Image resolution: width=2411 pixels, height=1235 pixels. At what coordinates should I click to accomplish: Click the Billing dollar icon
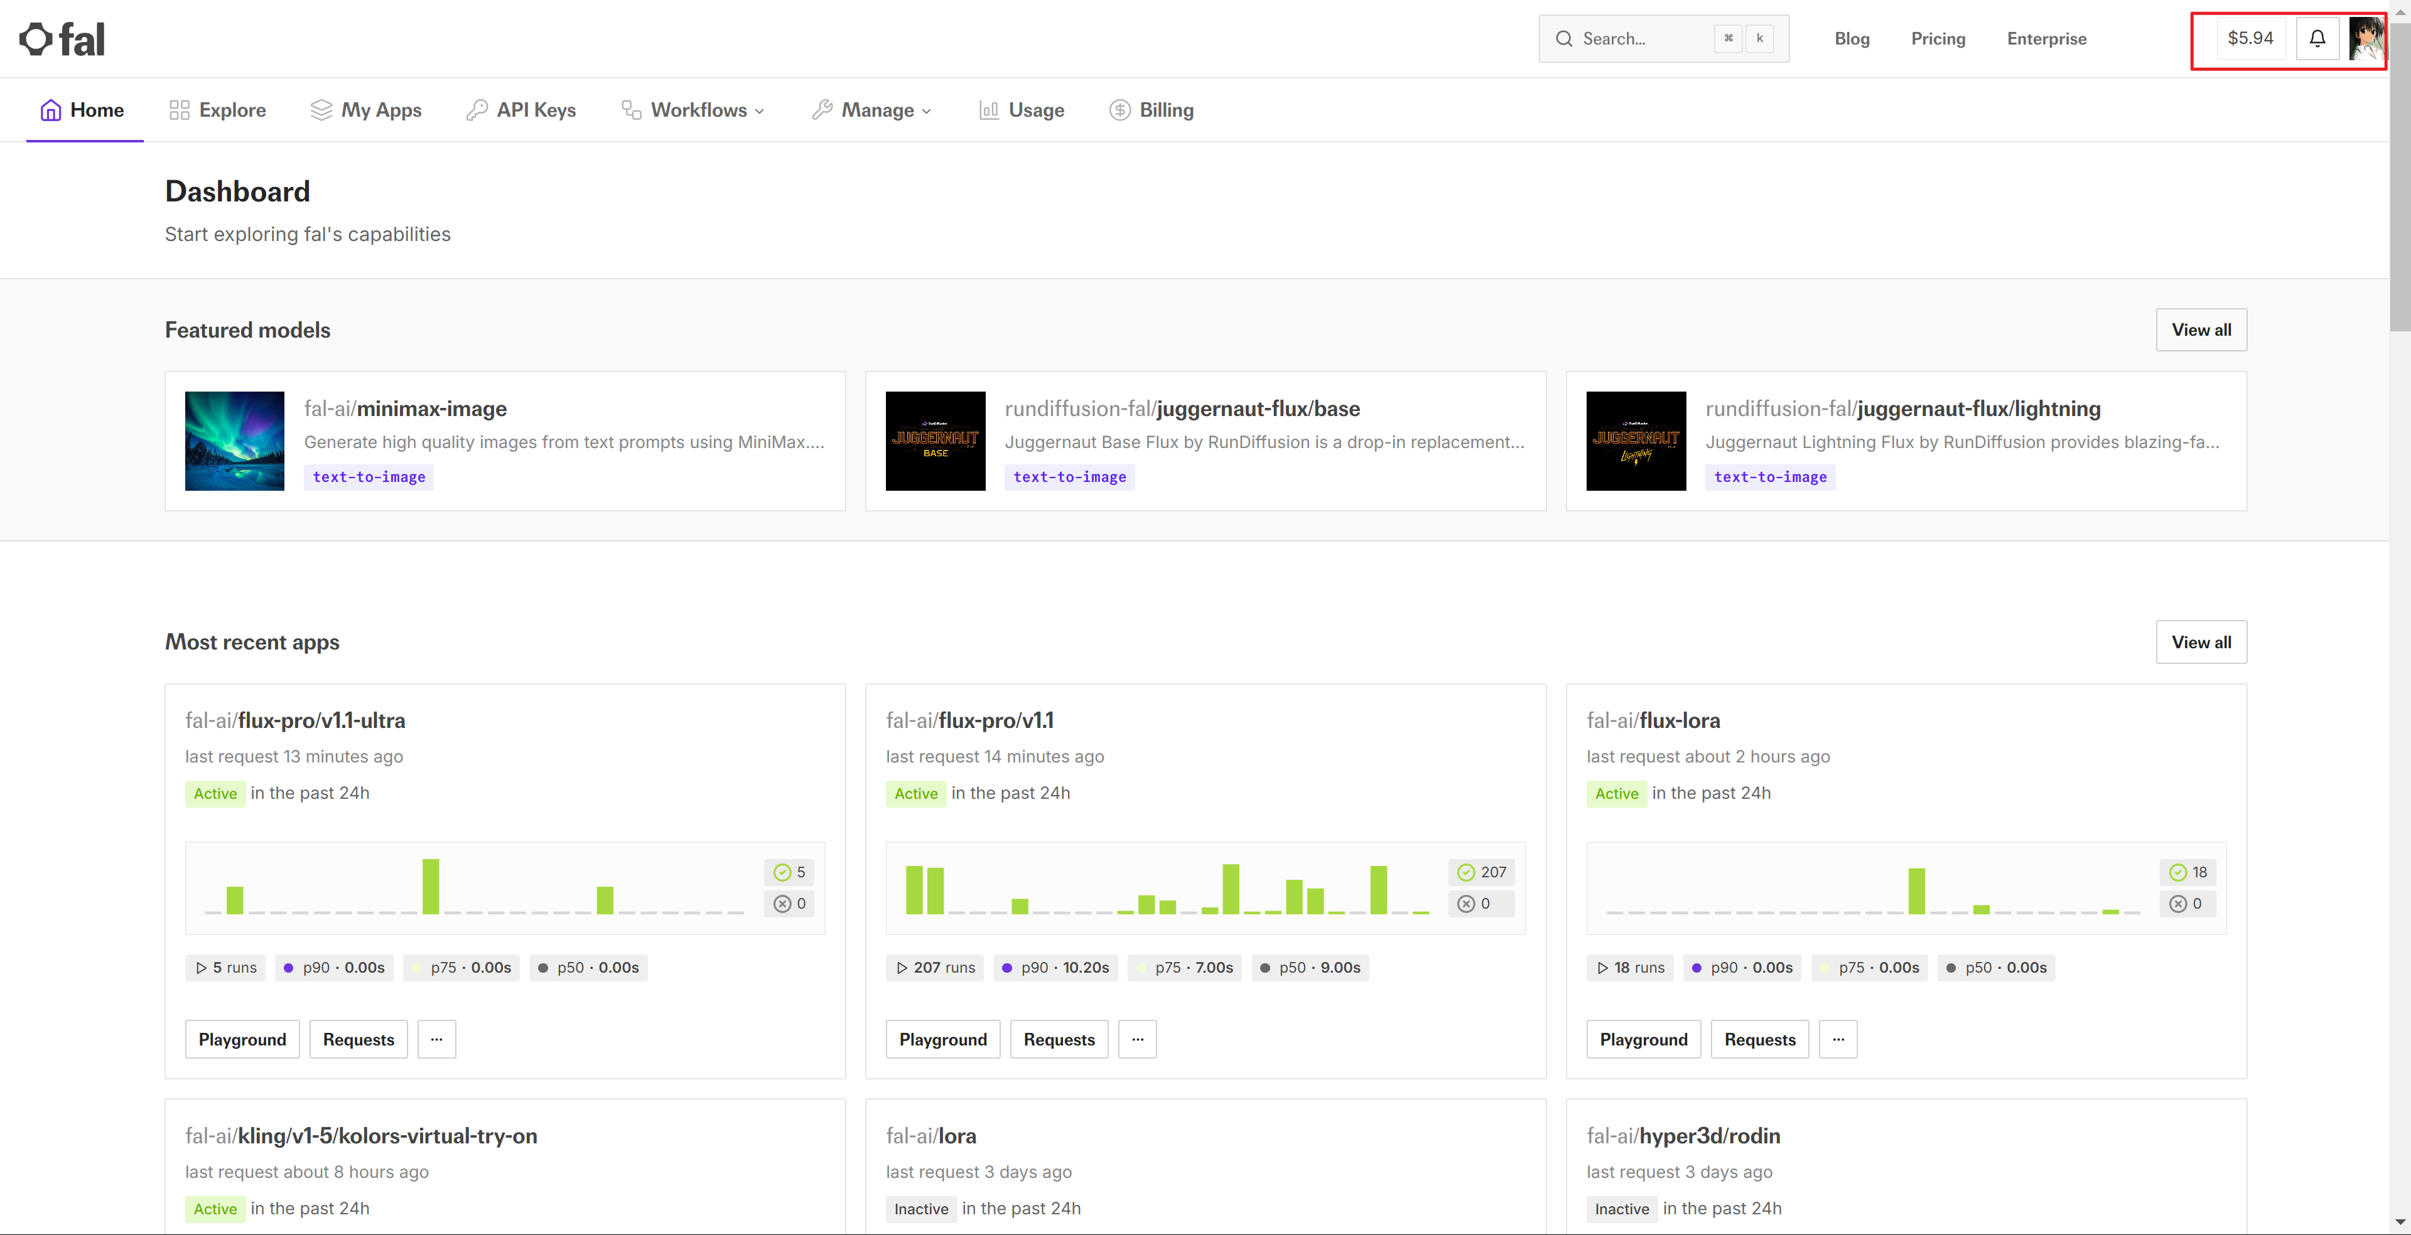click(1119, 110)
